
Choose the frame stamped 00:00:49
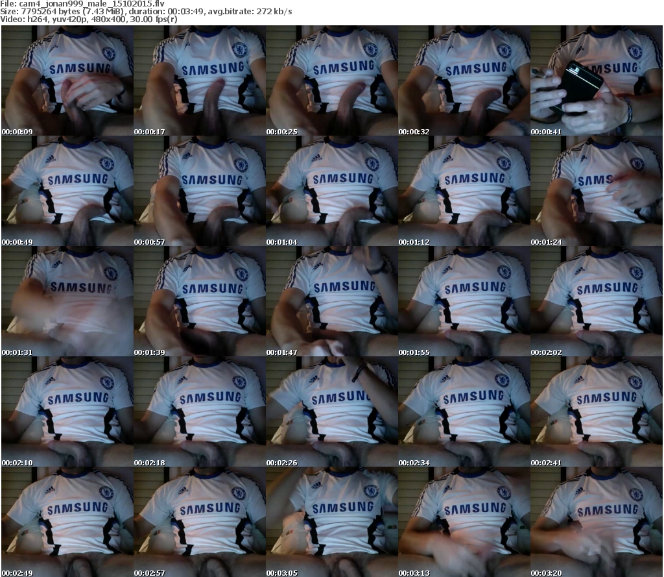tap(67, 191)
